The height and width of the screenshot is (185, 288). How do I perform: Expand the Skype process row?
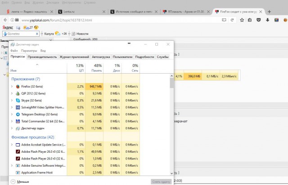(12, 101)
